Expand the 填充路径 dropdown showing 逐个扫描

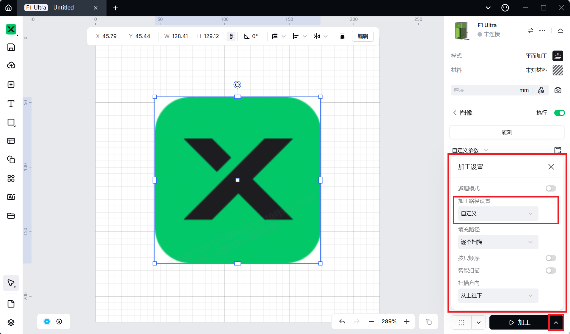point(498,242)
